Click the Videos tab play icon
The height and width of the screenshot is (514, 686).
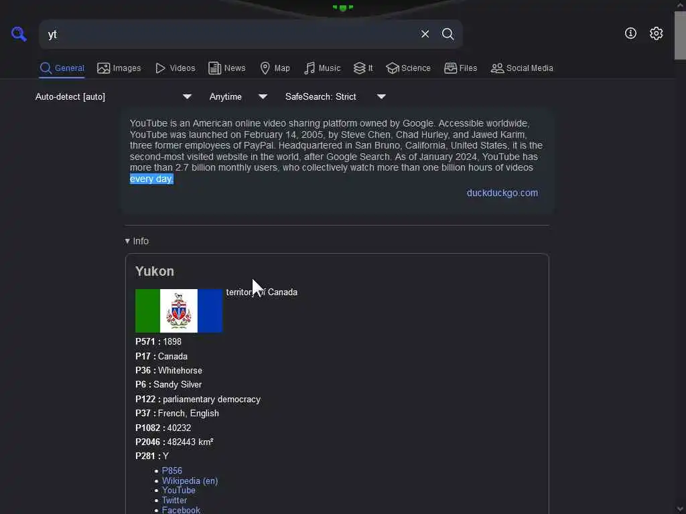[x=161, y=68]
